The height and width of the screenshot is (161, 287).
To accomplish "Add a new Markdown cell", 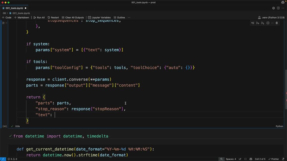I will [x=22, y=18].
